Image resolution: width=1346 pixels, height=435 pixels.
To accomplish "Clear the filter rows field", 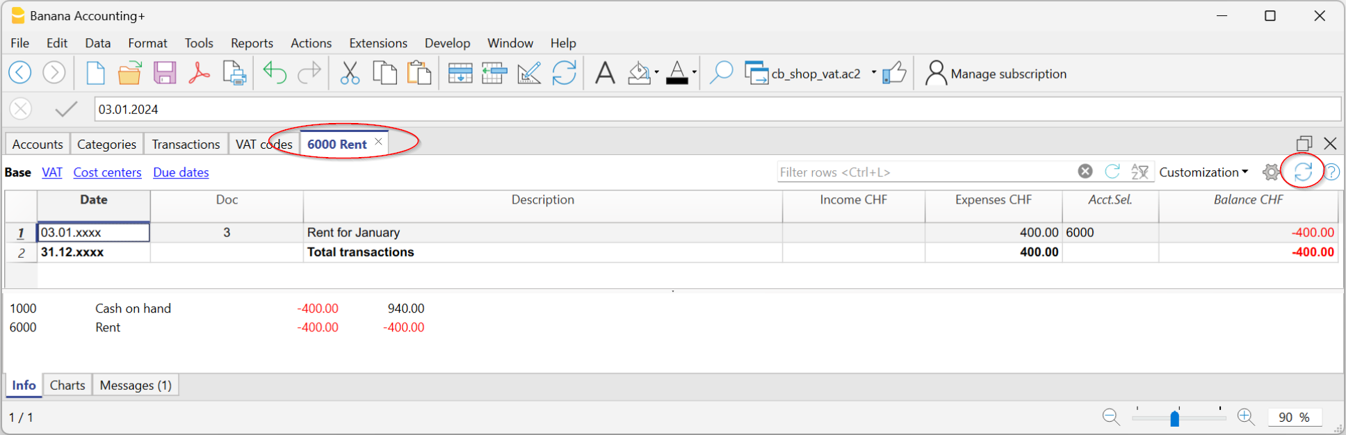I will [1085, 172].
